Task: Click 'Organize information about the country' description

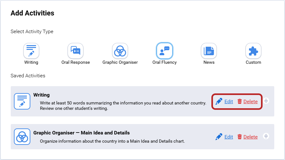Action: [112, 141]
